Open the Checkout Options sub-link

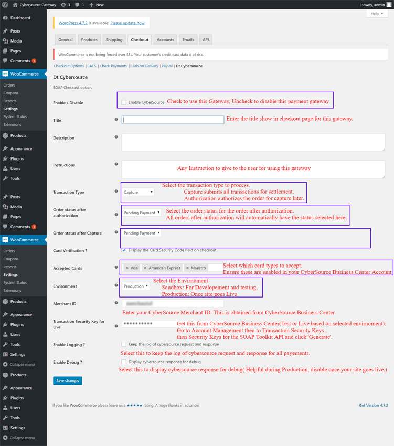69,66
